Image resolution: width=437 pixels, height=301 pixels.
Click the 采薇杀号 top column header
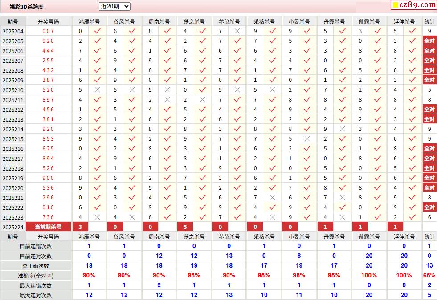tap(264, 21)
